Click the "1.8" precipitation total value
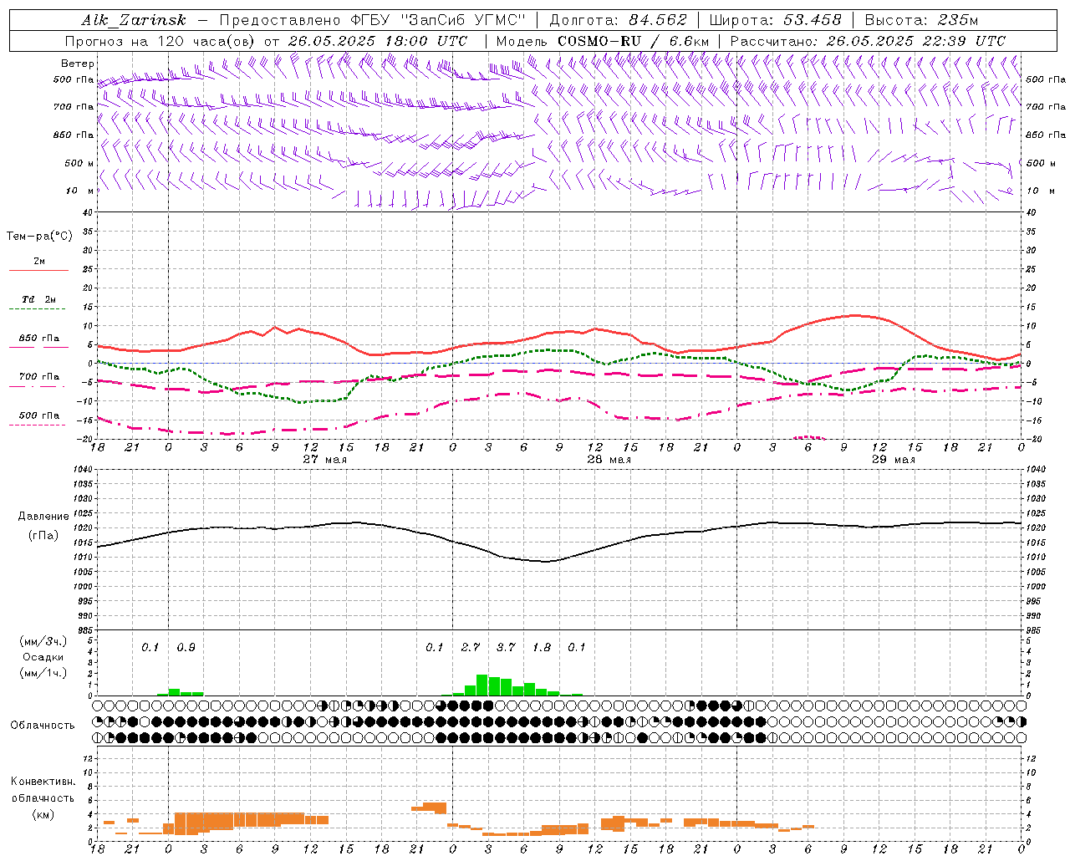 [542, 648]
